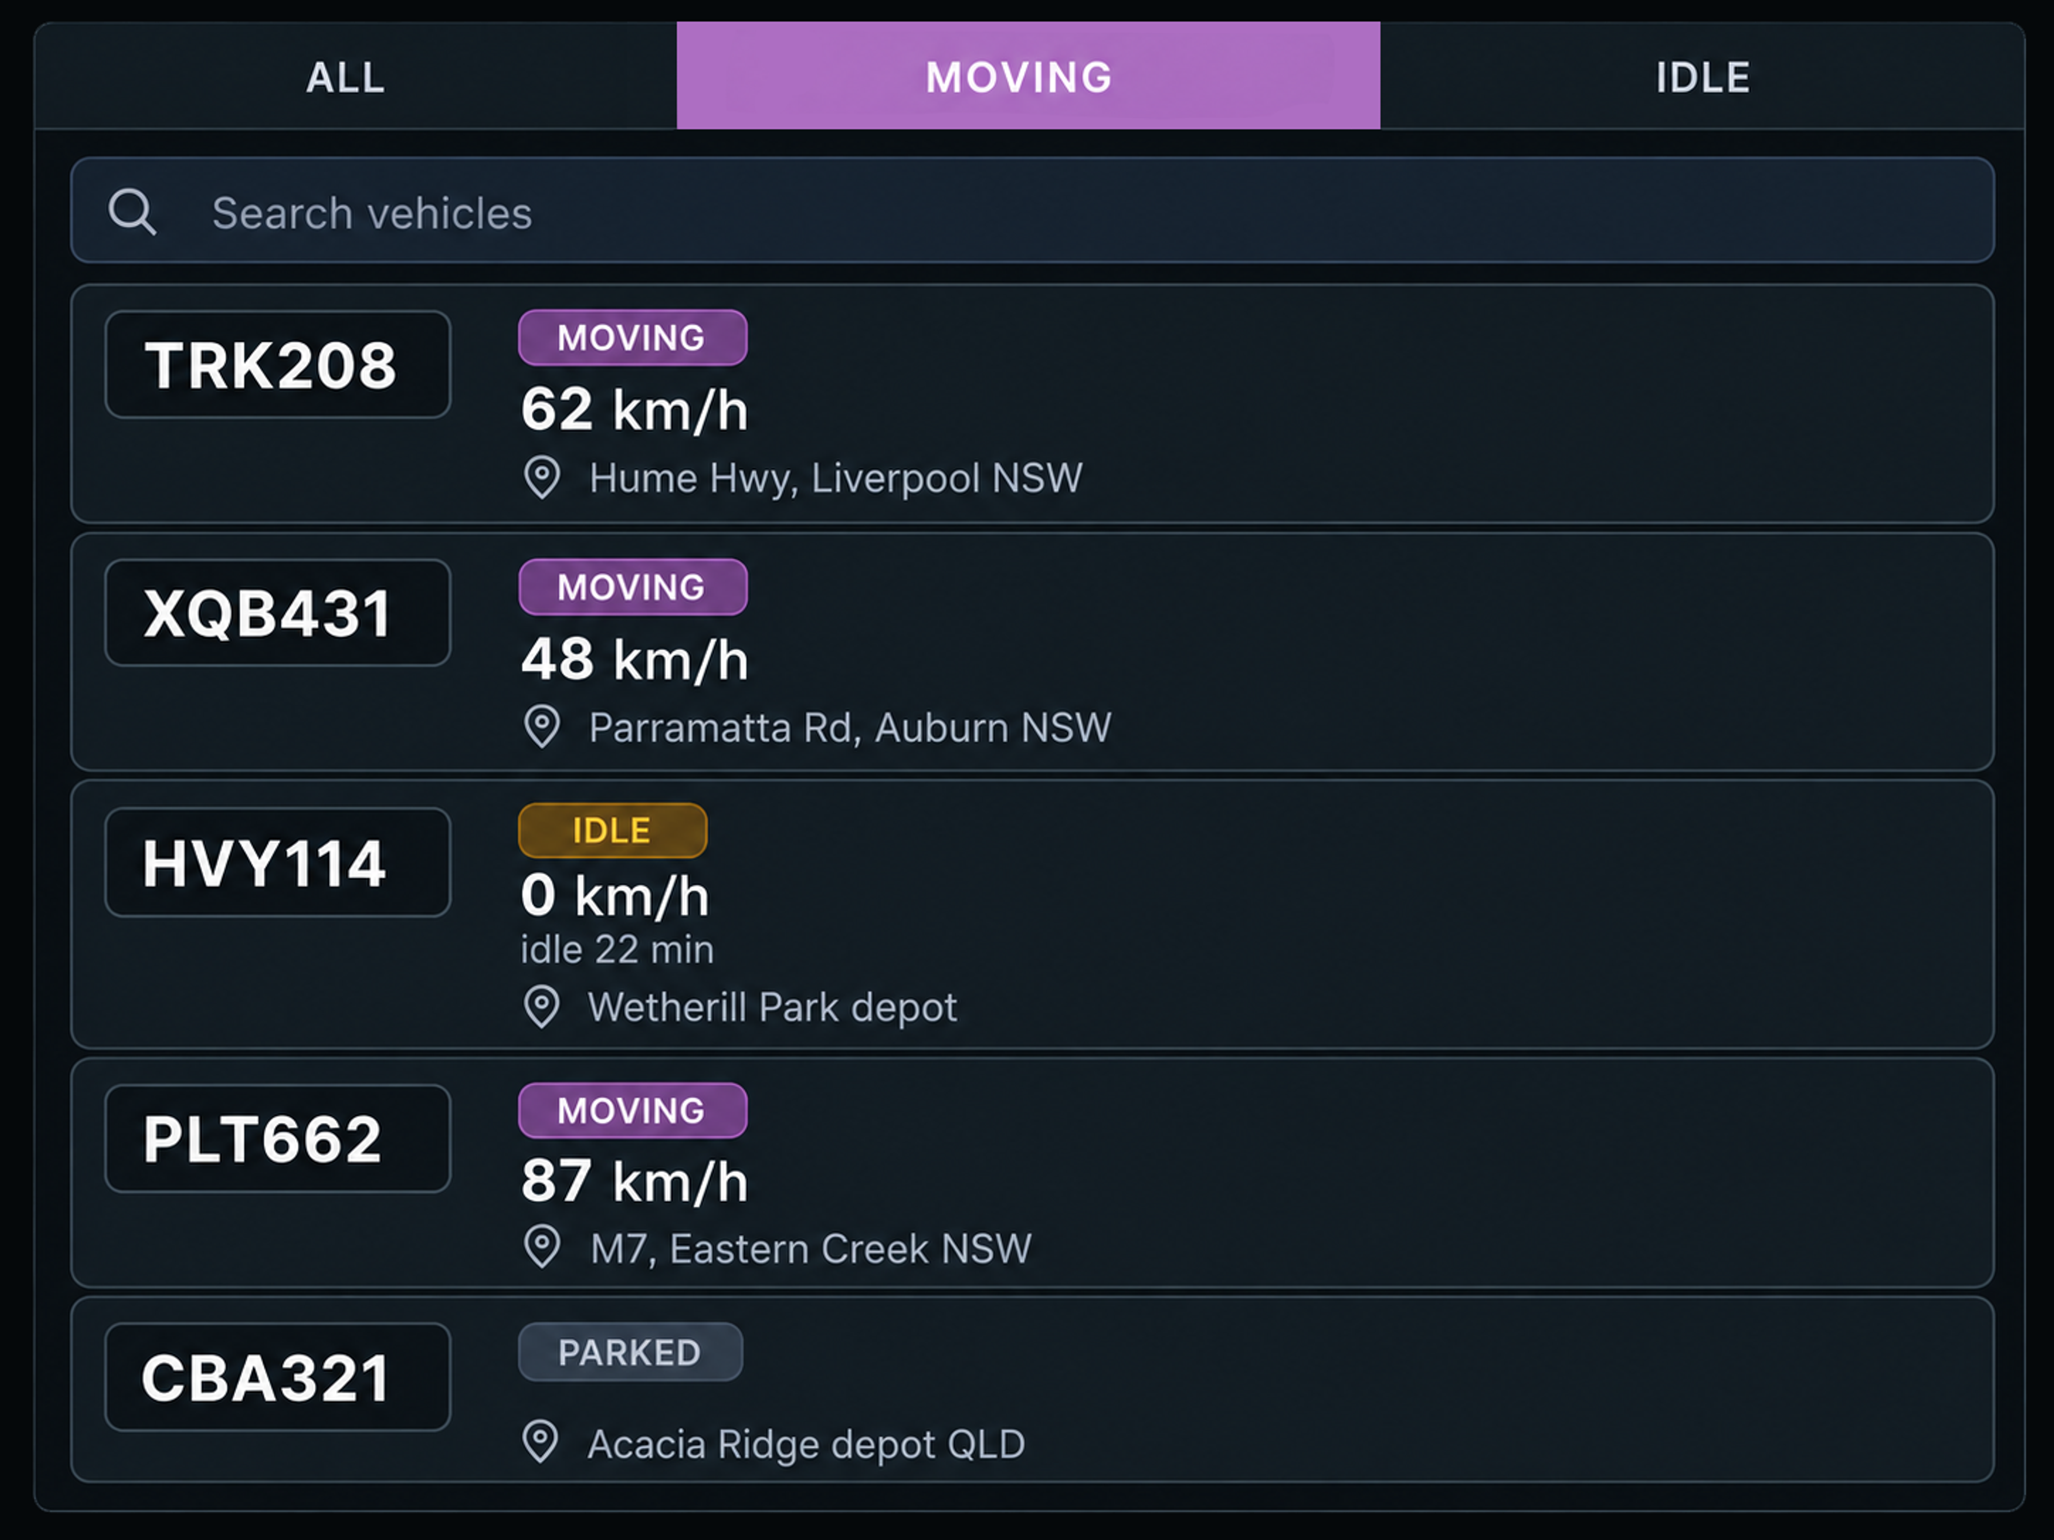Switch to the ALL tab

point(356,76)
